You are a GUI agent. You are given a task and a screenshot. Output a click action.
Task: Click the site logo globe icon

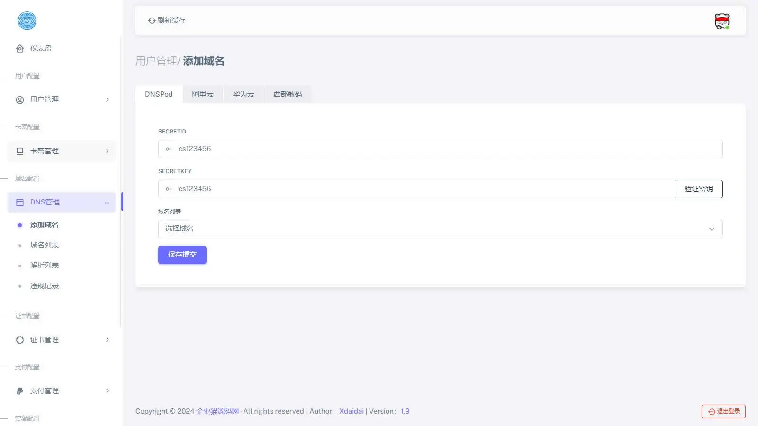click(27, 20)
